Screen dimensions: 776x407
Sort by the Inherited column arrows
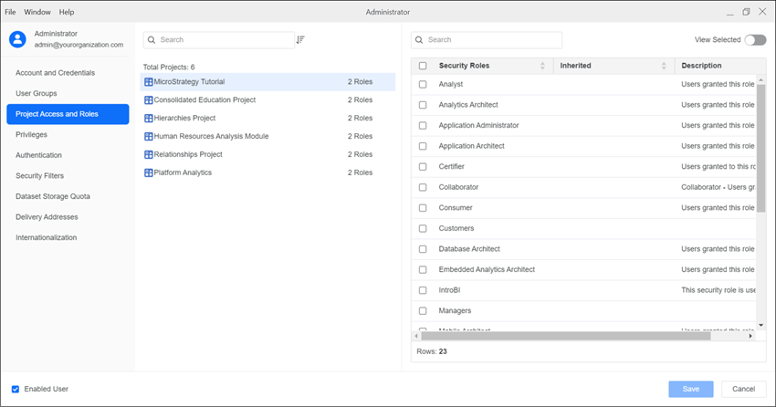664,66
